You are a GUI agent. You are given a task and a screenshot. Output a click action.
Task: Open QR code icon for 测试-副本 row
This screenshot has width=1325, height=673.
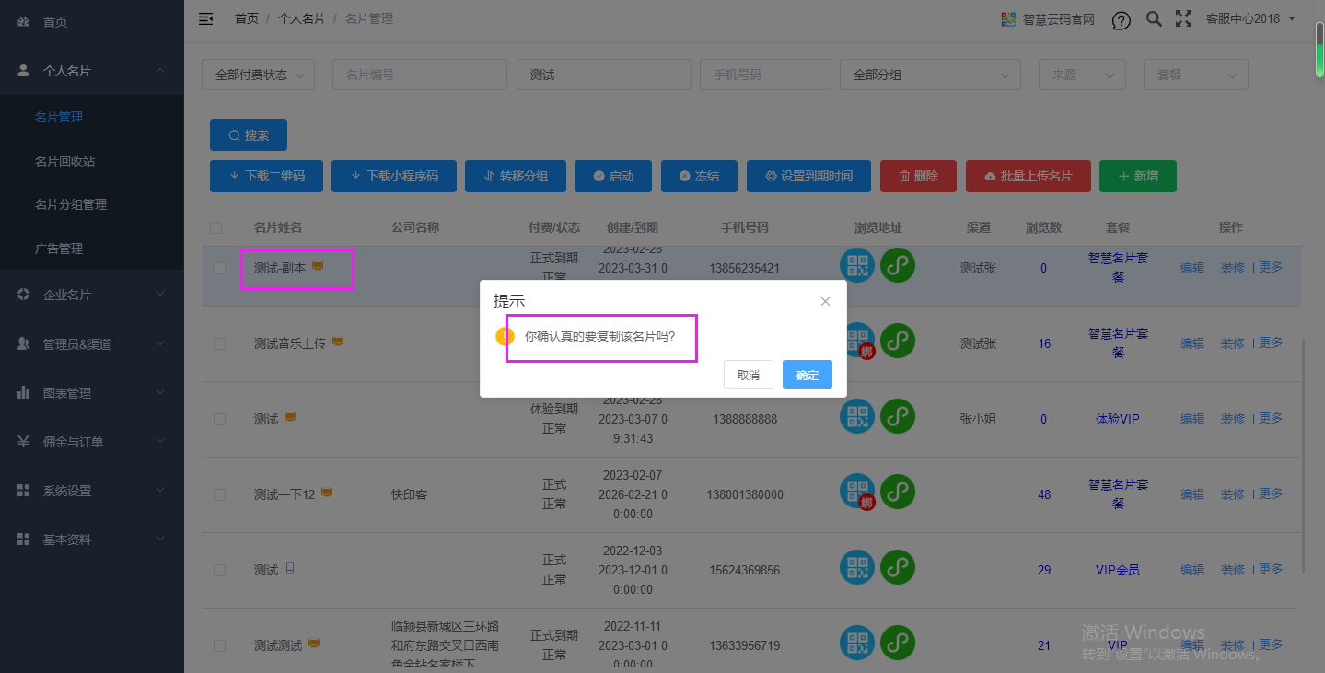tap(857, 266)
